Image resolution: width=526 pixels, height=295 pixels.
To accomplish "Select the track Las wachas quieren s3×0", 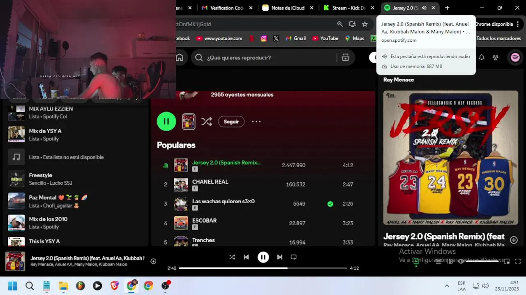I will (x=224, y=201).
